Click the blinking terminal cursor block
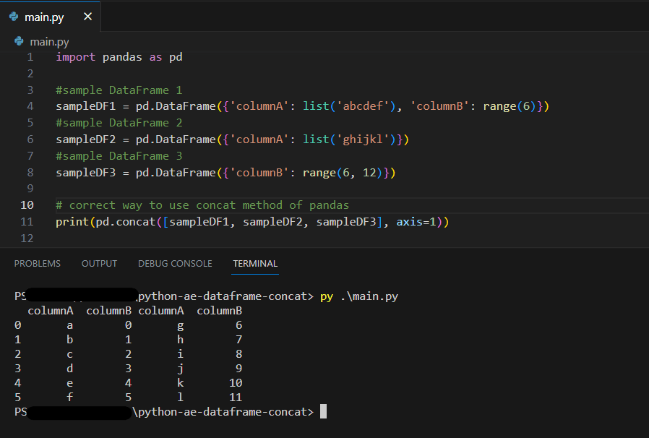Image resolution: width=649 pixels, height=438 pixels. tap(323, 411)
